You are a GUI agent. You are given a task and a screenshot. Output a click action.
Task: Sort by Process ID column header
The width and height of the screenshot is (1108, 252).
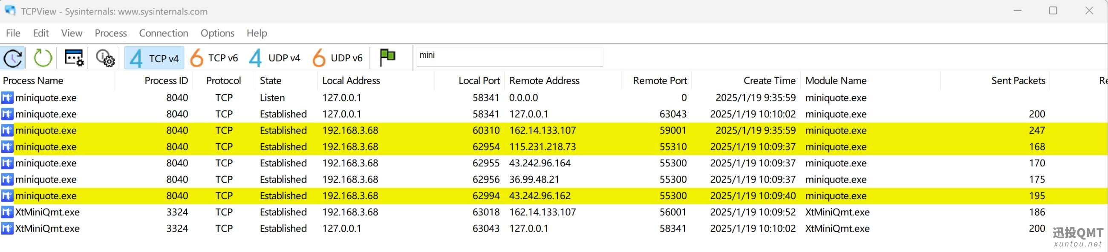(x=166, y=81)
